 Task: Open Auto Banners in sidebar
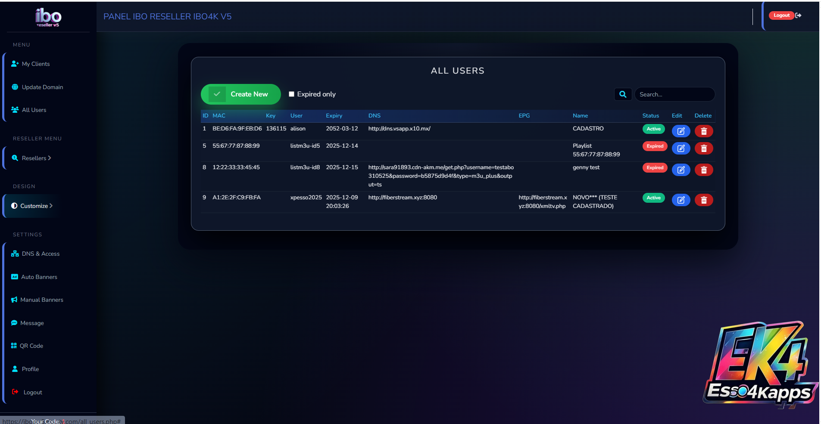tap(39, 277)
